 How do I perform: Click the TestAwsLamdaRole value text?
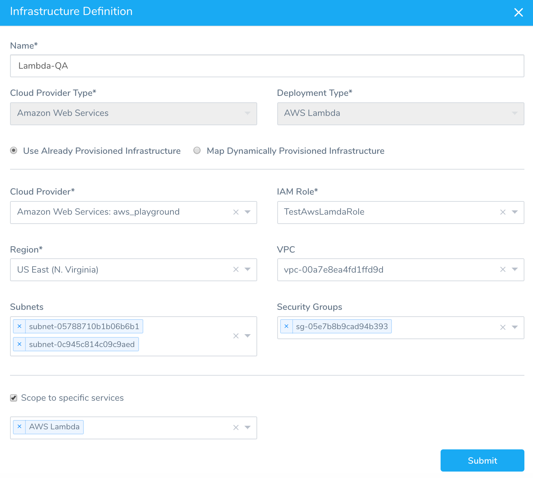pos(324,212)
